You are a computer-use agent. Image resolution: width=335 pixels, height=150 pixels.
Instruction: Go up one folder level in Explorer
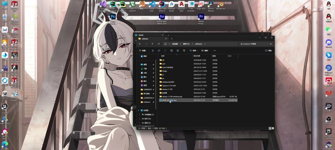[152, 44]
